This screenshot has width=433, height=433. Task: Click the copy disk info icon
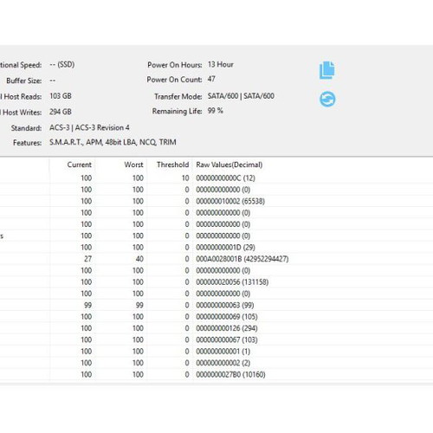point(327,70)
